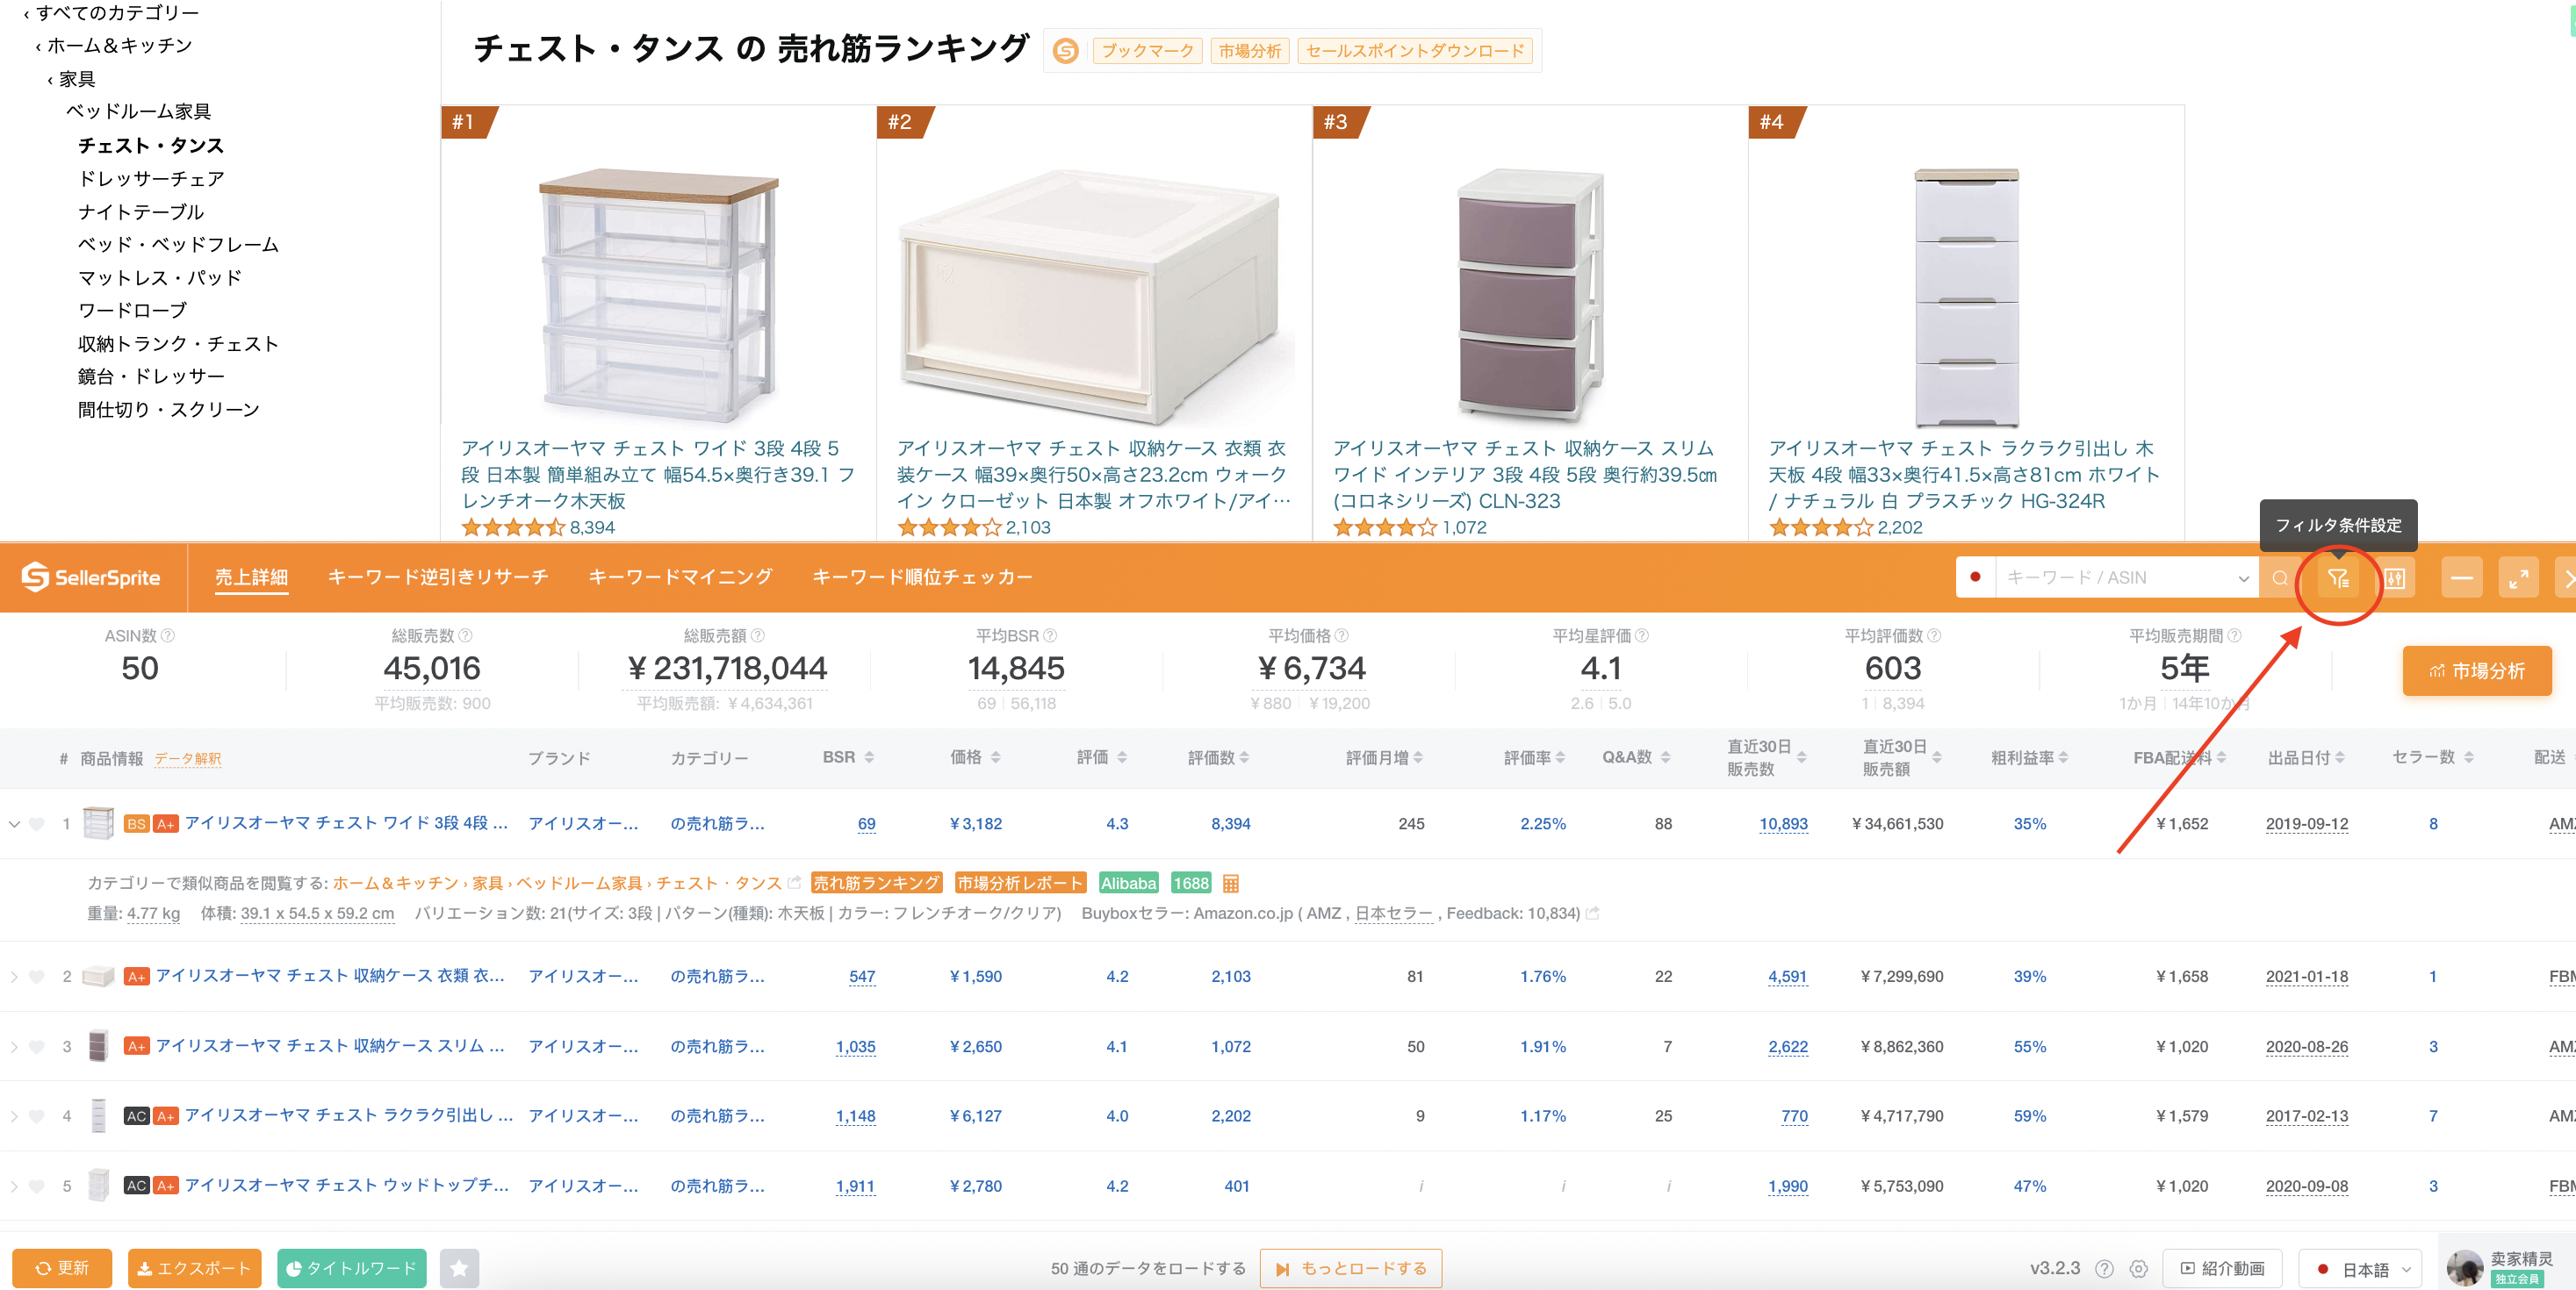Select ドレッサーチェア in category sidebar
This screenshot has height=1290, width=2576.
151,178
